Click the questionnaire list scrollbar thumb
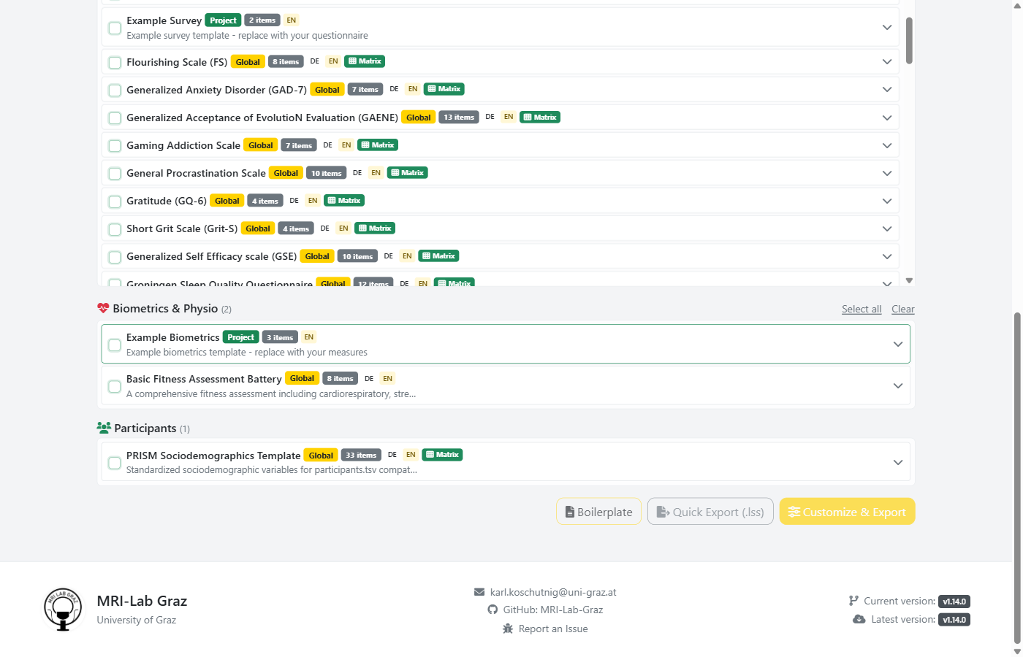Image resolution: width=1023 pixels, height=657 pixels. pos(909,41)
